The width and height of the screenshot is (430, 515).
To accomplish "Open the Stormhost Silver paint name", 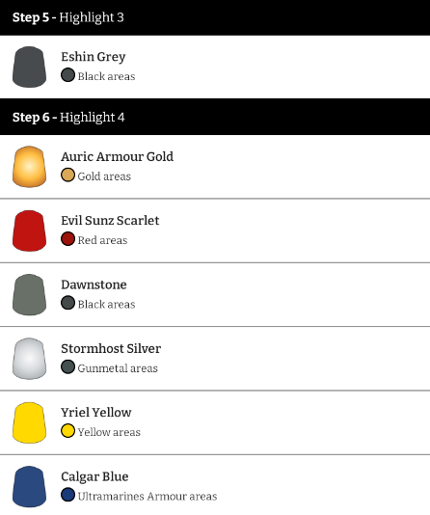I will (111, 348).
